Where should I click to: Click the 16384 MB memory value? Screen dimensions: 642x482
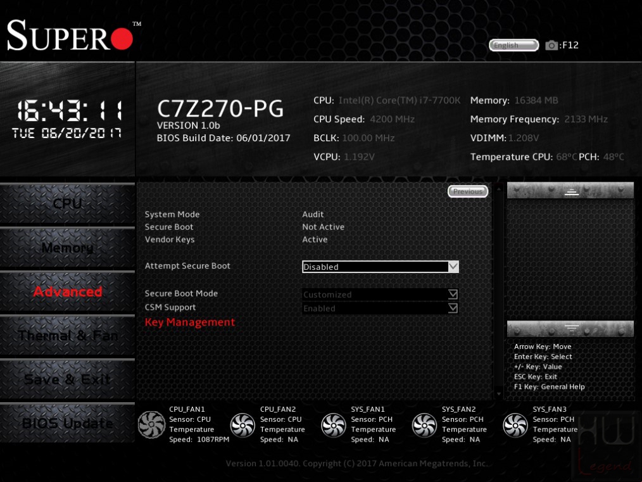pos(536,100)
